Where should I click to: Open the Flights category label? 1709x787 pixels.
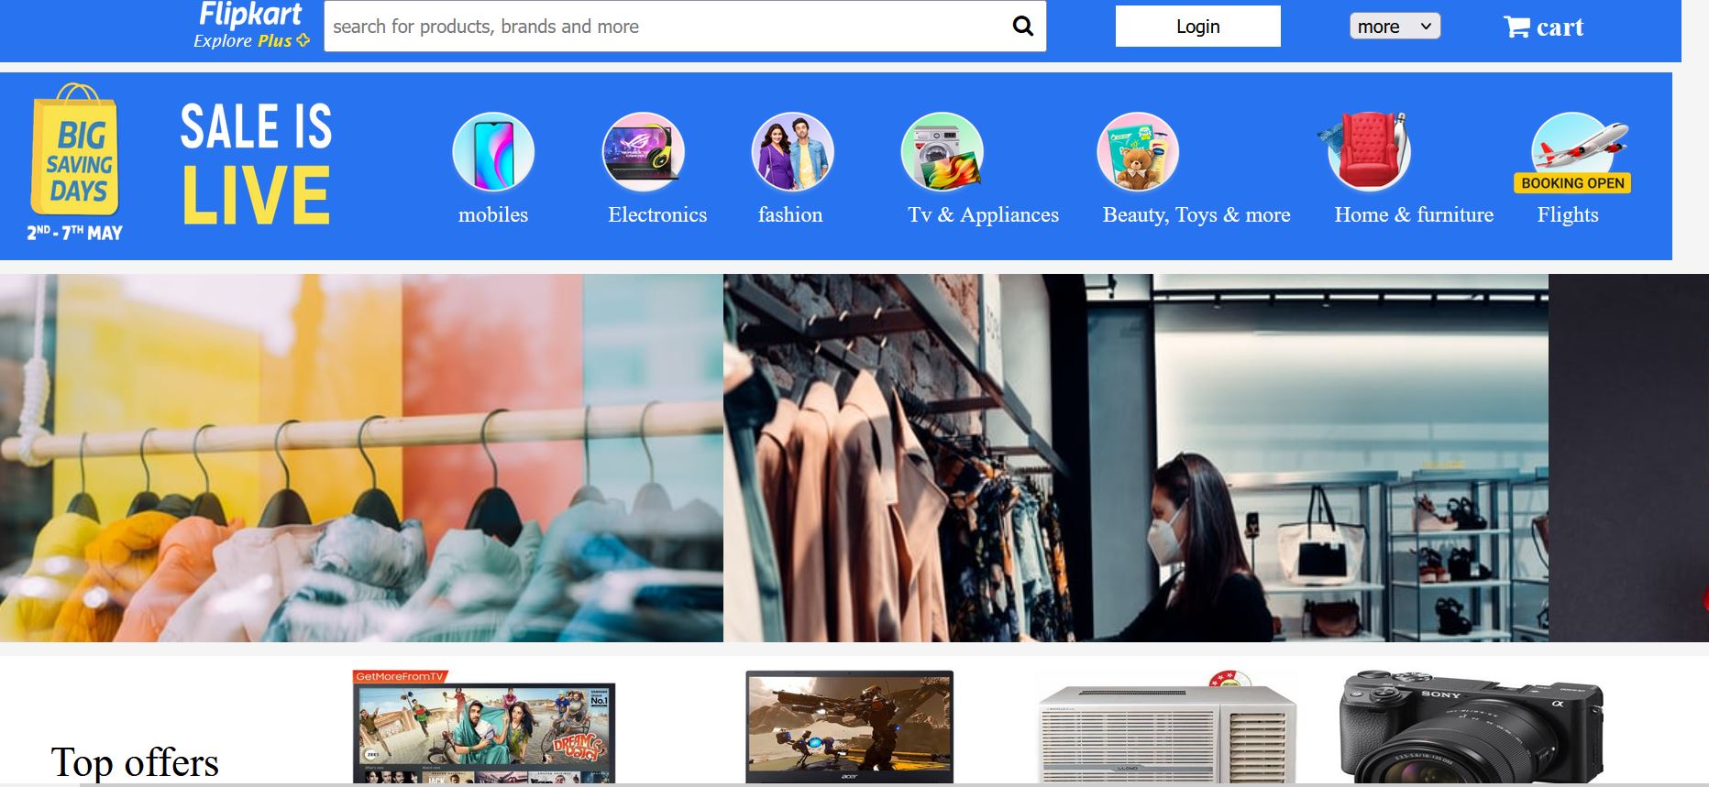tap(1568, 214)
